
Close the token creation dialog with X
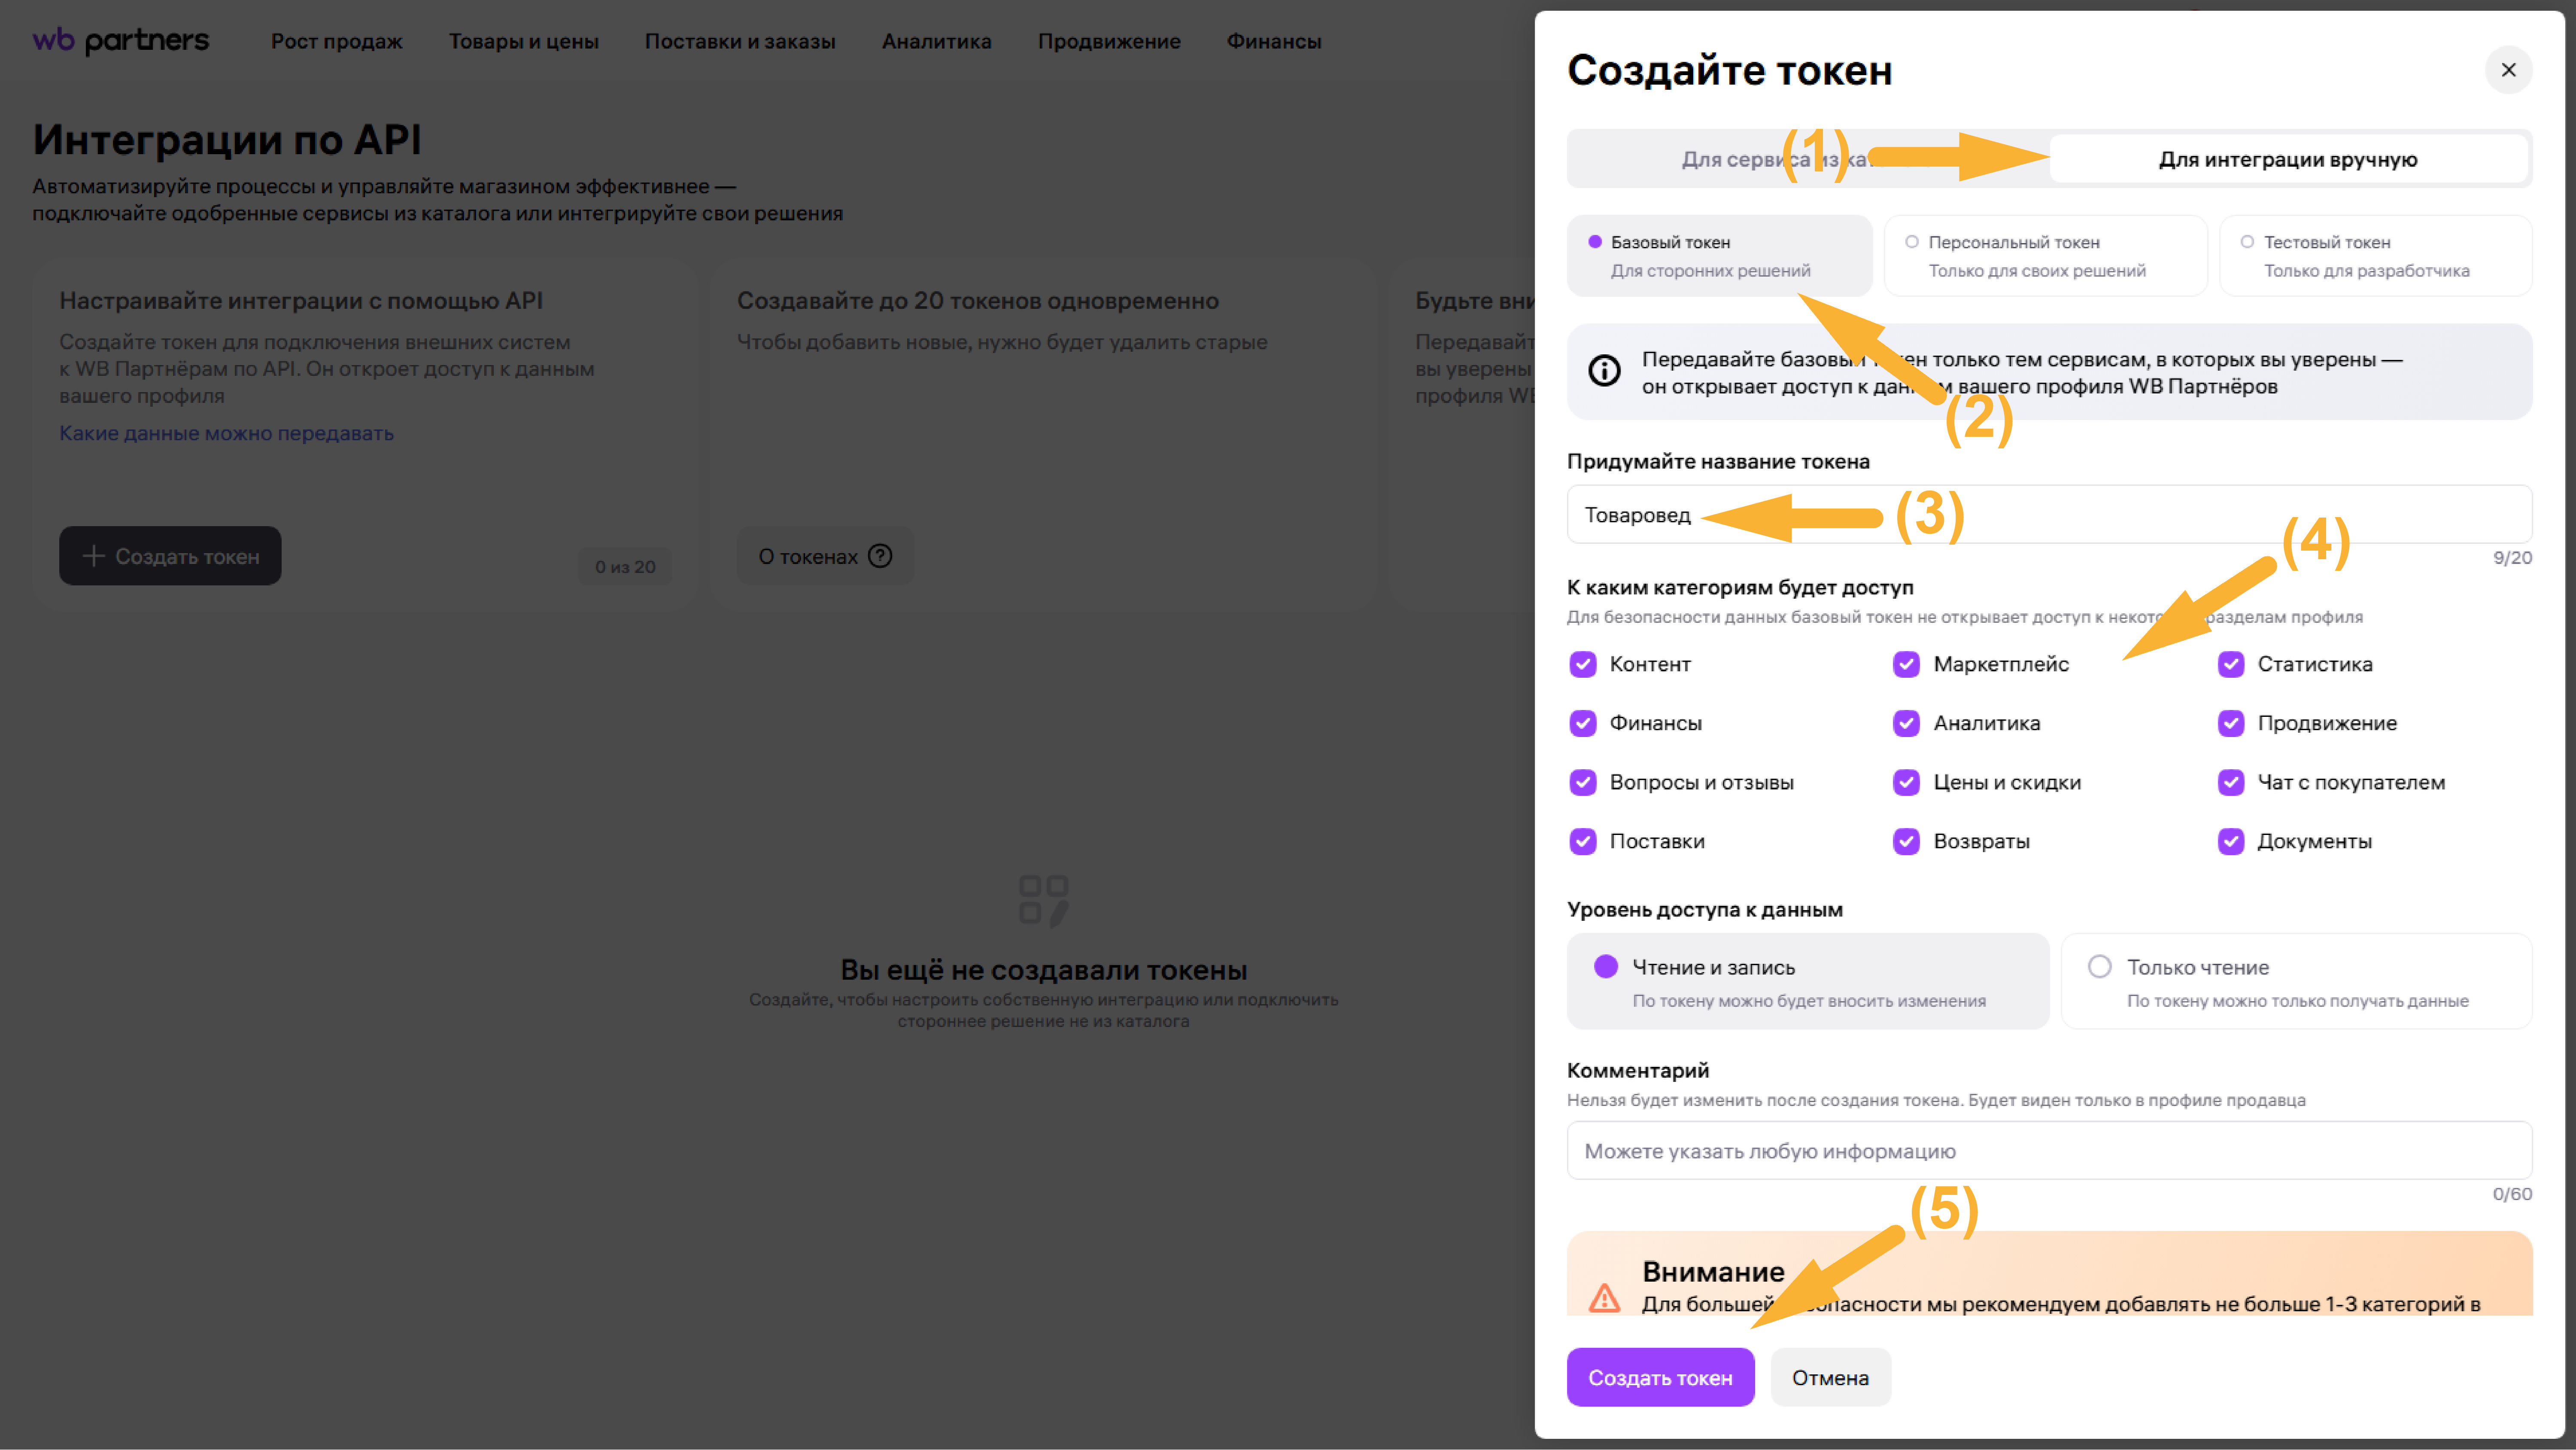coord(2507,70)
